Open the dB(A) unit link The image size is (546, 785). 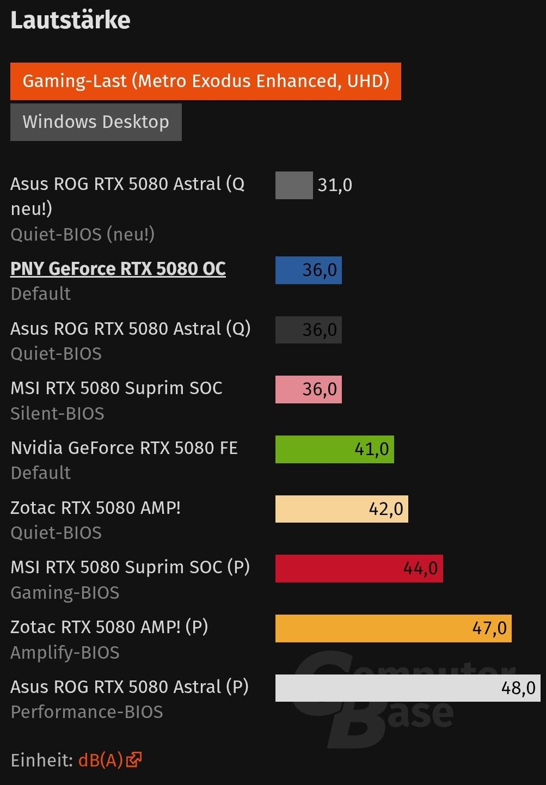click(101, 760)
